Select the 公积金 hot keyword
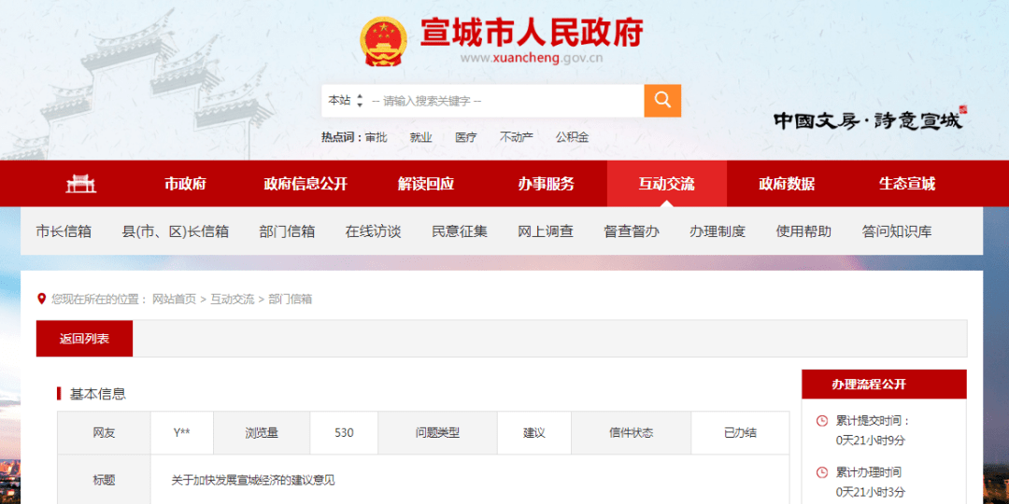Image resolution: width=1009 pixels, height=504 pixels. pos(572,137)
